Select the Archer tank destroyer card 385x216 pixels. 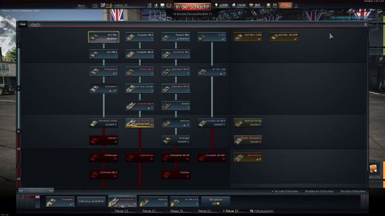pyautogui.click(x=176, y=106)
